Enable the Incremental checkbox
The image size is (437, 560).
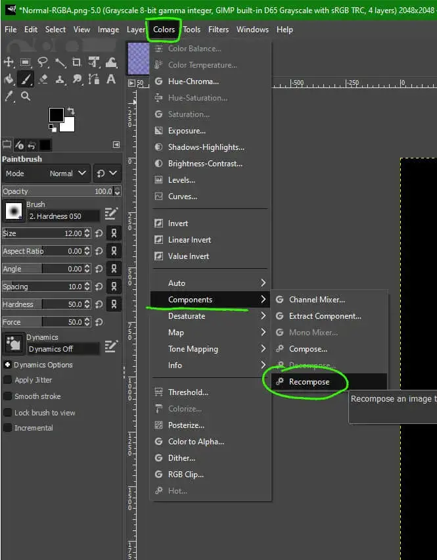[8, 428]
